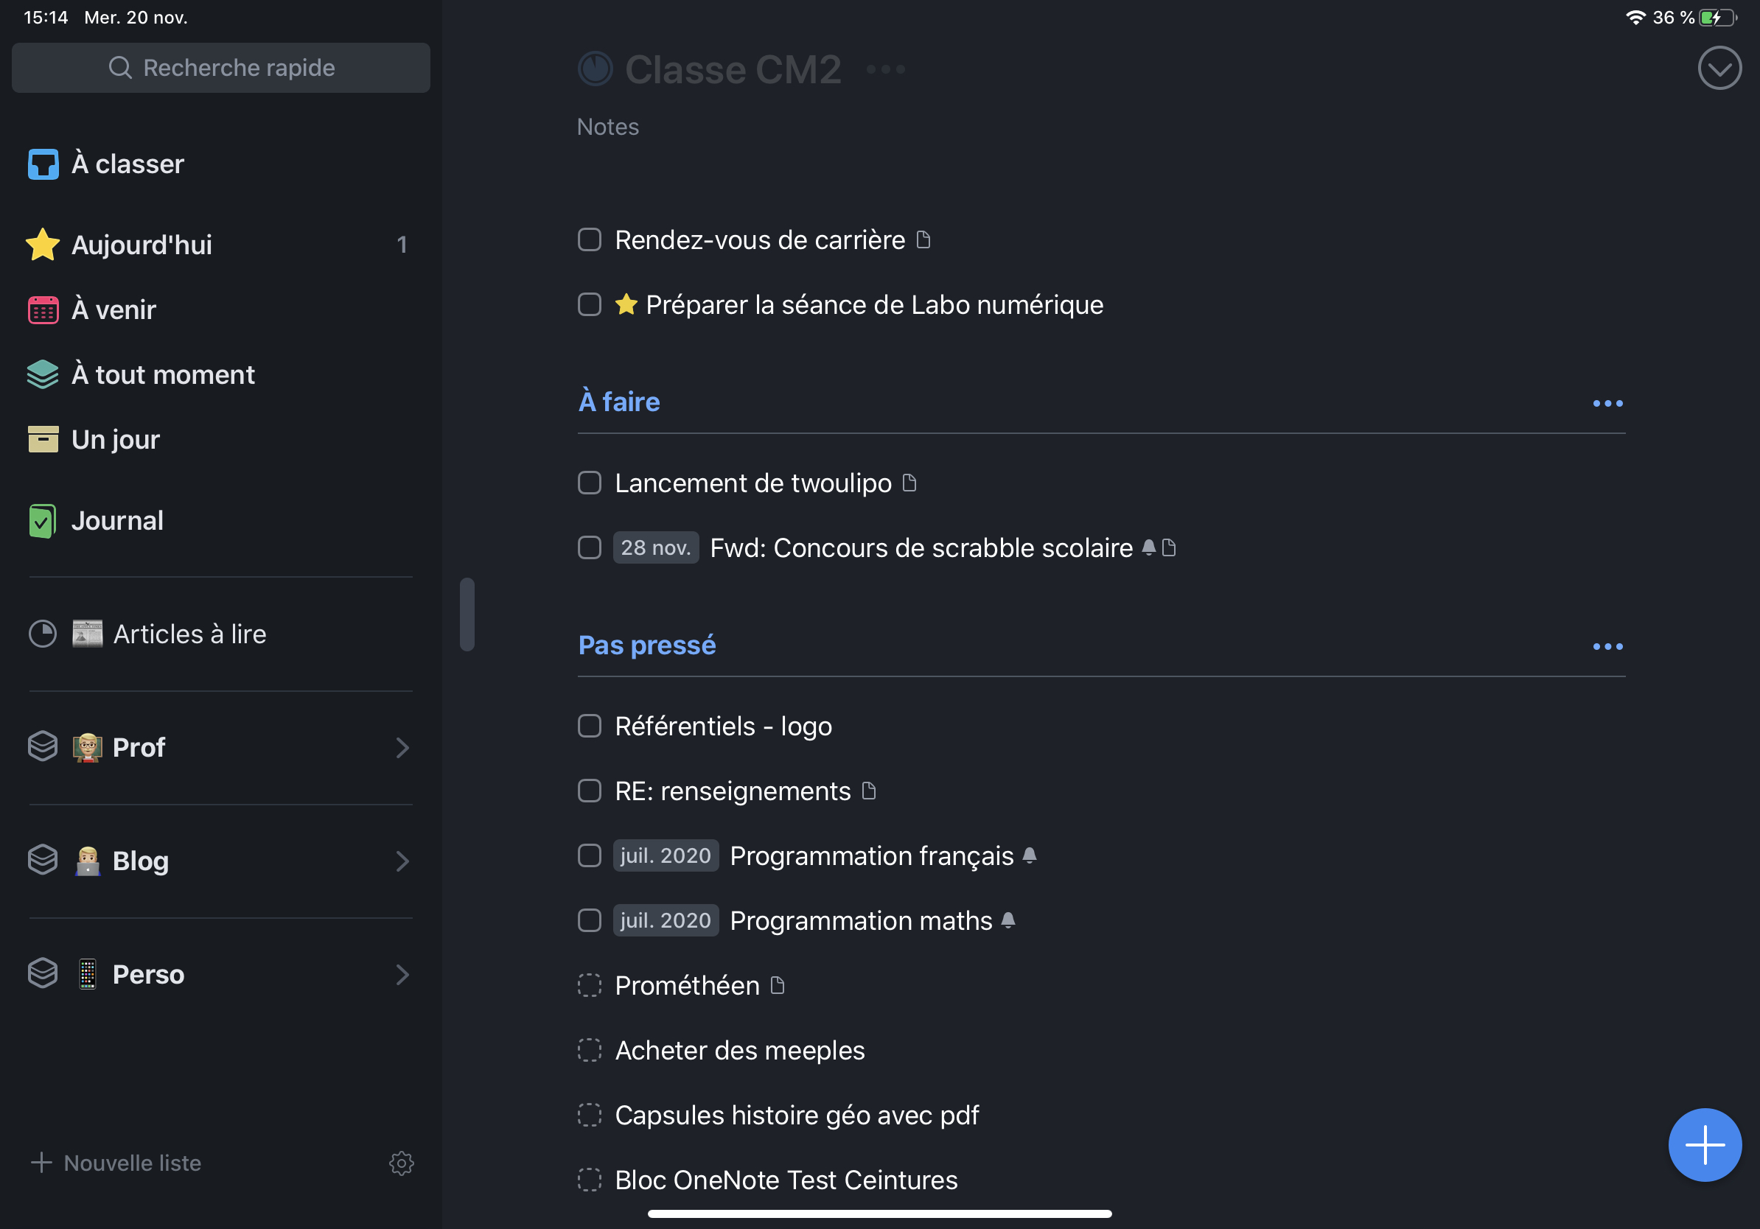The width and height of the screenshot is (1760, 1229).
Task: Expand the Blog area chevron
Action: [402, 861]
